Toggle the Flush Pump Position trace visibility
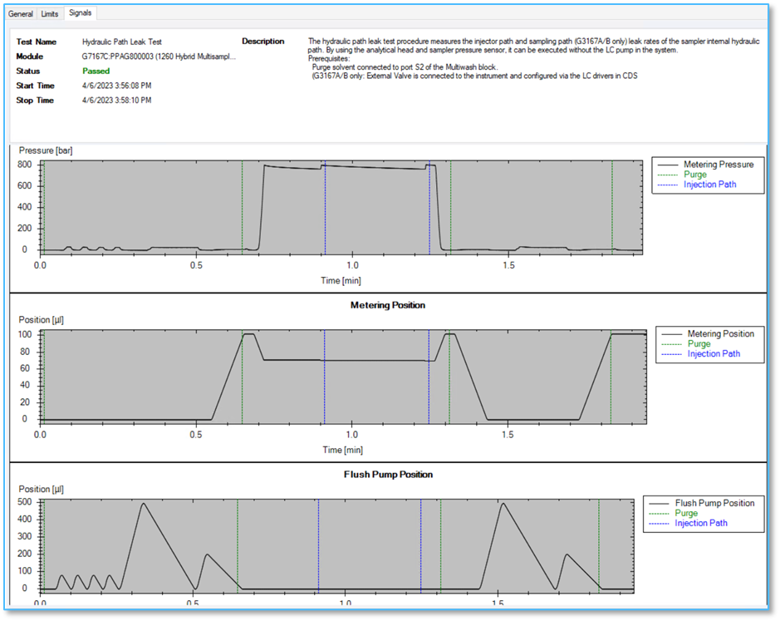The height and width of the screenshot is (621, 780). tap(719, 503)
